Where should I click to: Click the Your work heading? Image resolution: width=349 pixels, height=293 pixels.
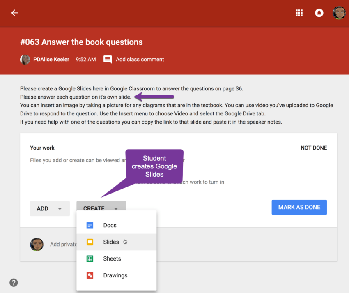[42, 148]
